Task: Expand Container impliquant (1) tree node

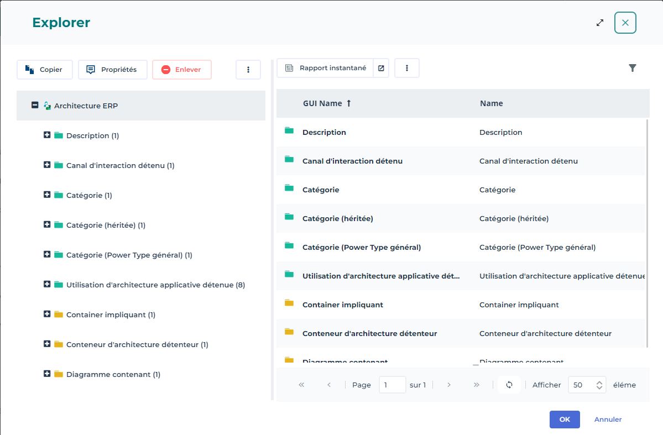Action: (x=47, y=314)
